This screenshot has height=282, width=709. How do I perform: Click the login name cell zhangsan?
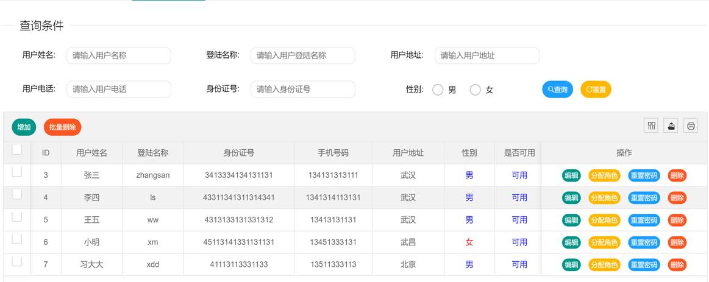(x=153, y=175)
